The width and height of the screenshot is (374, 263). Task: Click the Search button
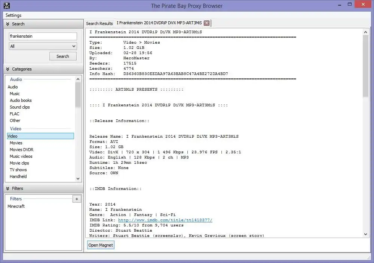pos(63,56)
